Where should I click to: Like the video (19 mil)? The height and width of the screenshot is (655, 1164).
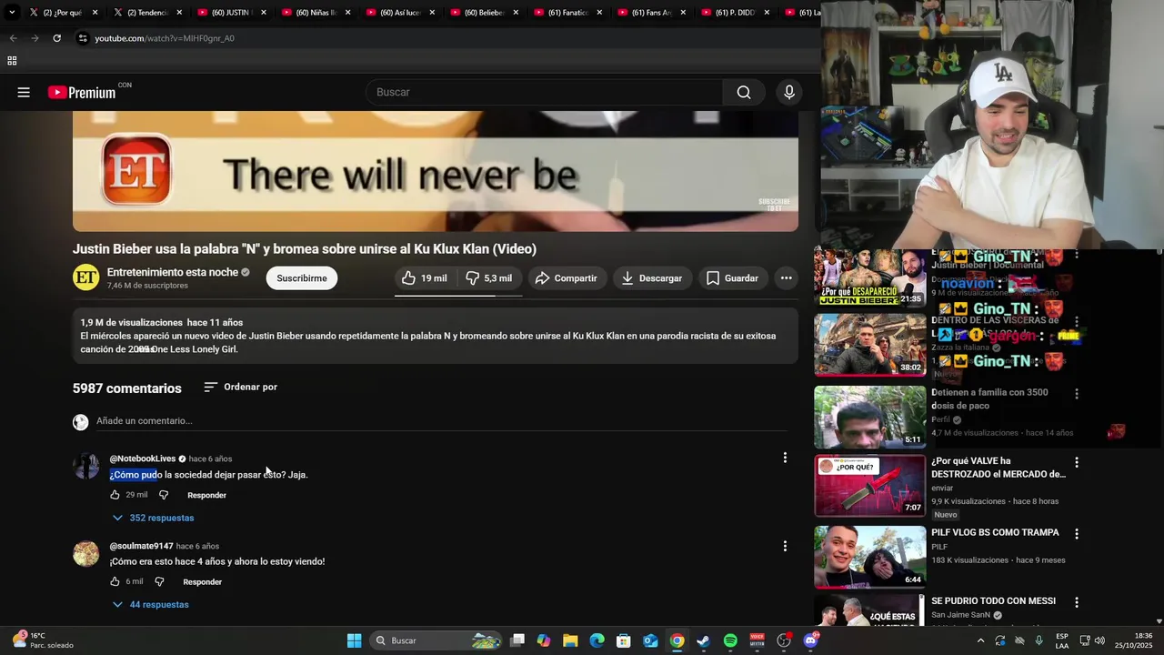tap(425, 278)
